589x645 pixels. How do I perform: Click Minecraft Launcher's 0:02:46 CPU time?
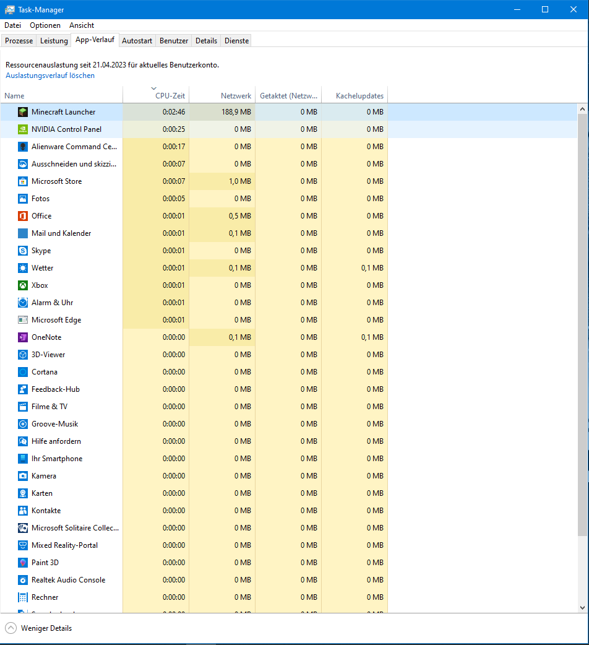pos(174,112)
